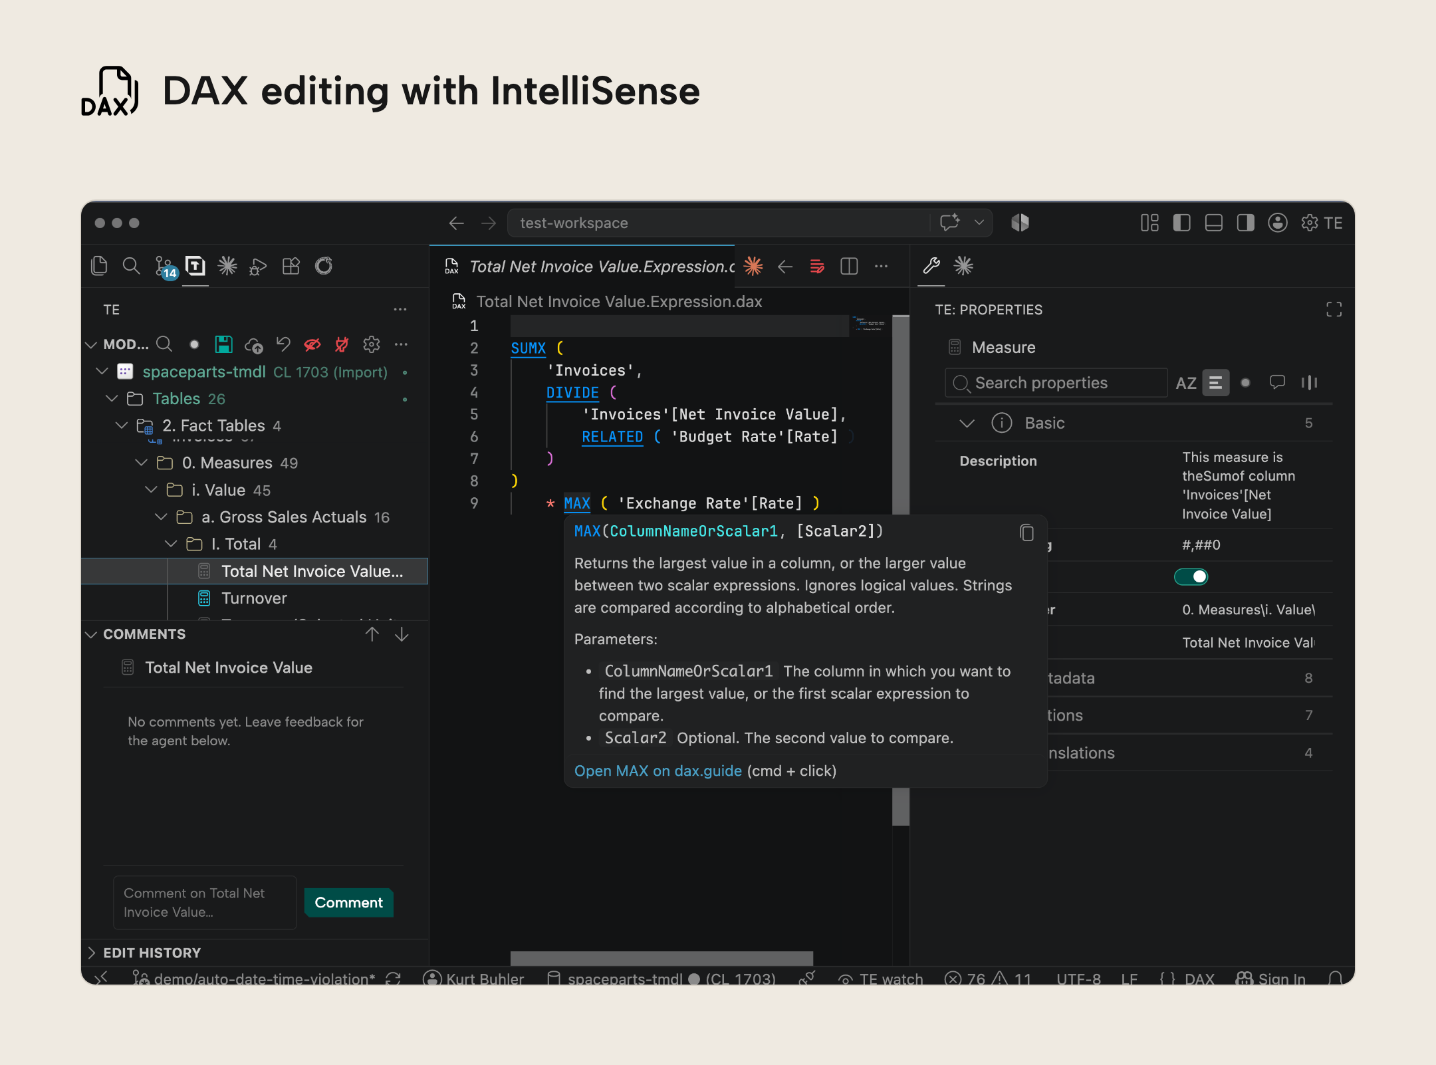The width and height of the screenshot is (1436, 1065).
Task: Open the Extensions view in activity bar
Action: 291,266
